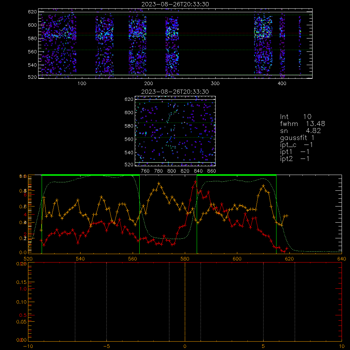
Task: Click x-axis label 400 under the top spectrogram
Action: pos(282,84)
